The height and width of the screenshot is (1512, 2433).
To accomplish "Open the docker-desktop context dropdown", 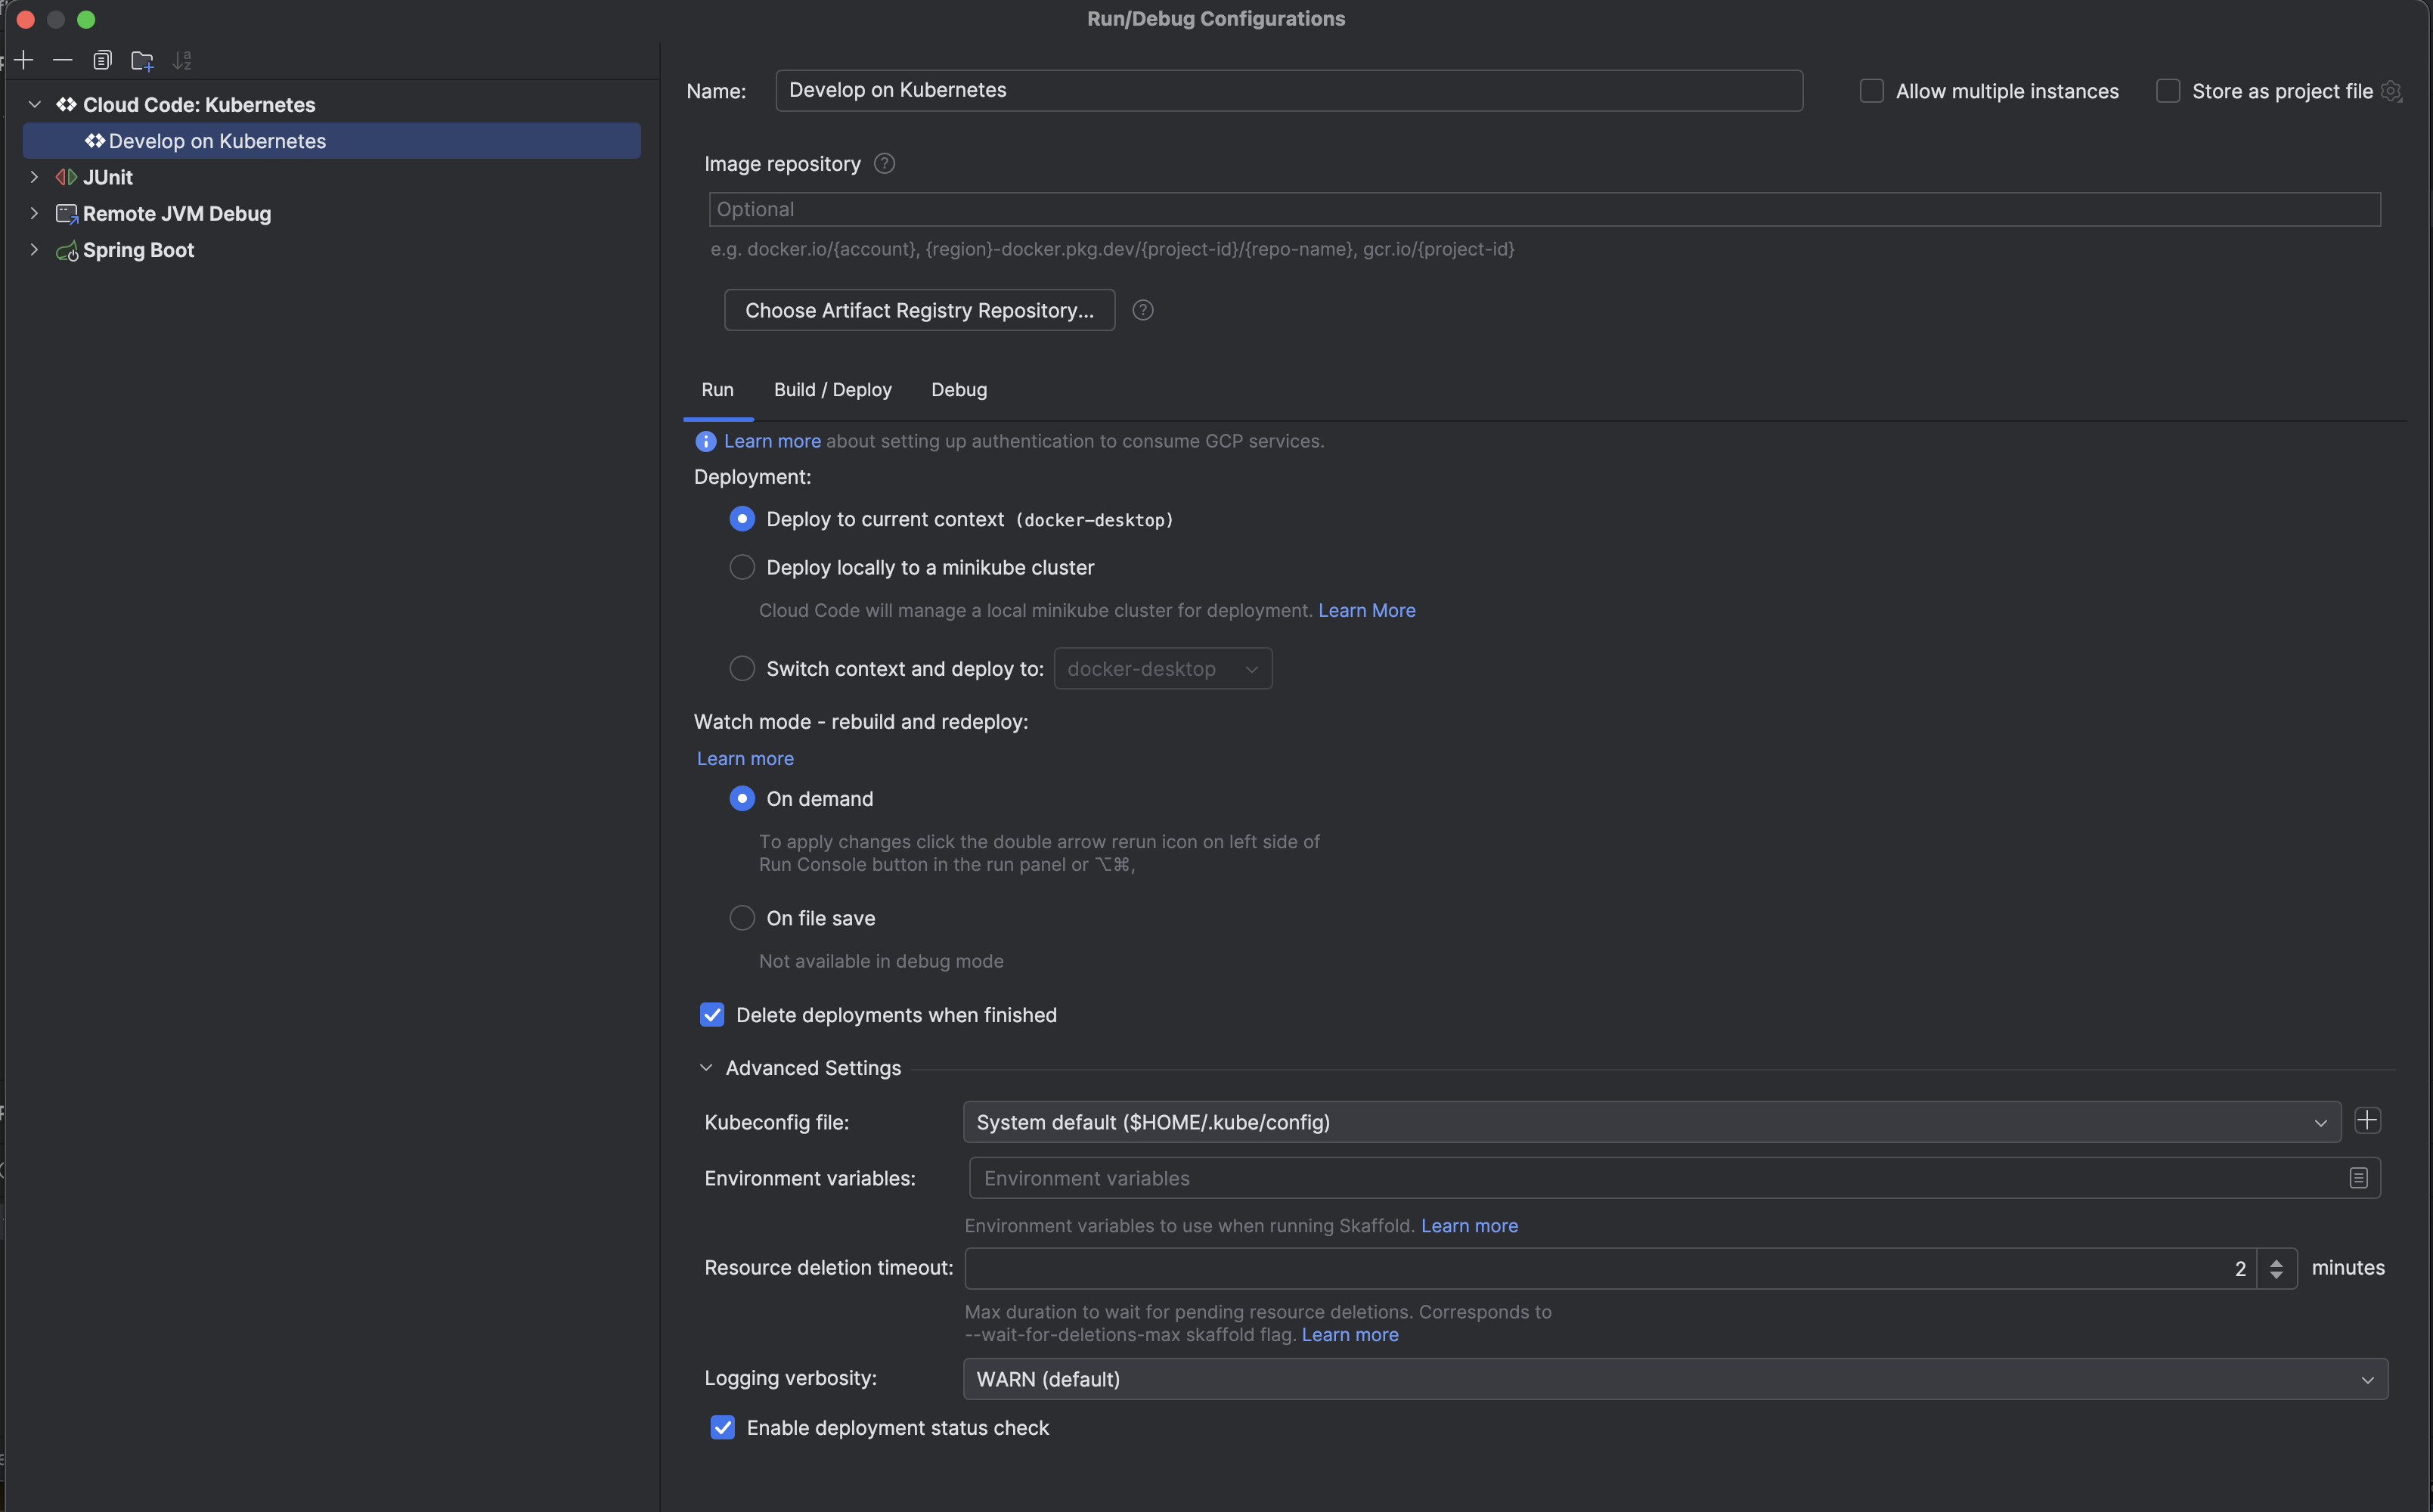I will 1162,668.
